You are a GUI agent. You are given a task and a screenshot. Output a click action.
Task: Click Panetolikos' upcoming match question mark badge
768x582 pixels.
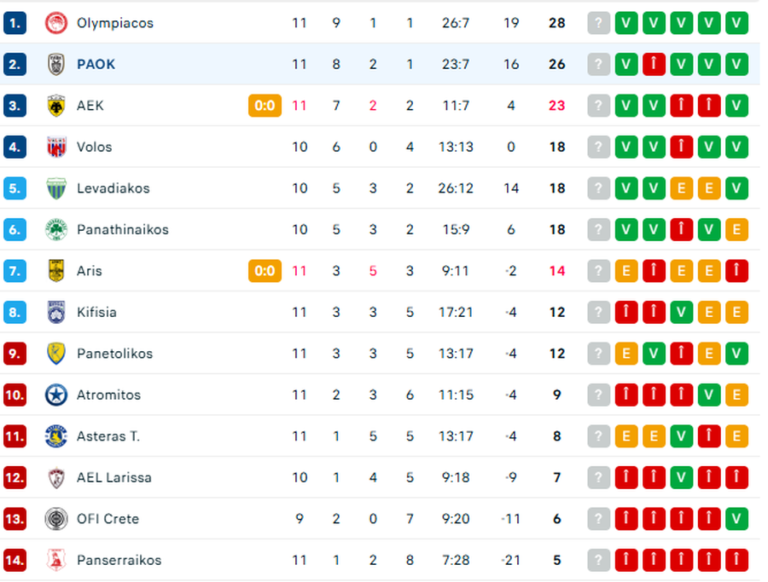tap(599, 354)
